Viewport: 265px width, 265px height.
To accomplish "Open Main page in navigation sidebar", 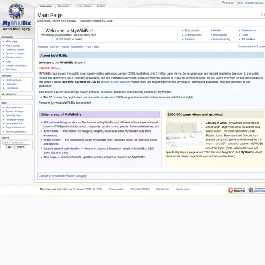I will [x=11, y=41].
